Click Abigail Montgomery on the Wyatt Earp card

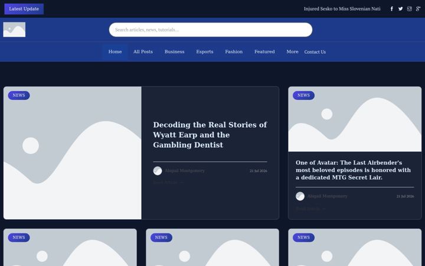click(x=185, y=171)
